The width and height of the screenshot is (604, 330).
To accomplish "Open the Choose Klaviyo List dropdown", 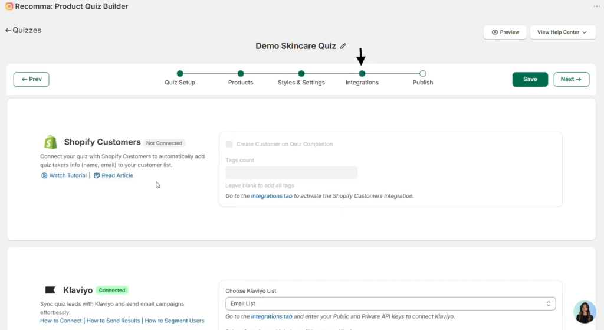I will click(x=390, y=303).
